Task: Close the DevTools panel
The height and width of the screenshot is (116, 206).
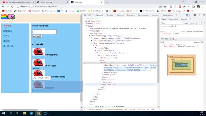Action: (x=204, y=15)
